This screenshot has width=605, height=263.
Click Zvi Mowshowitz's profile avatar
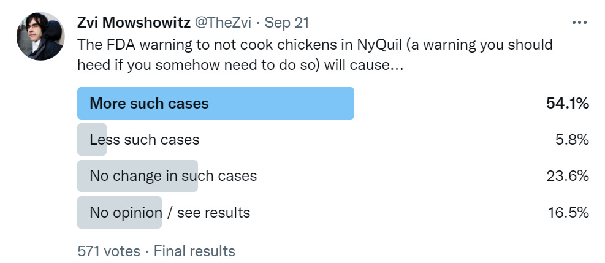tap(40, 36)
